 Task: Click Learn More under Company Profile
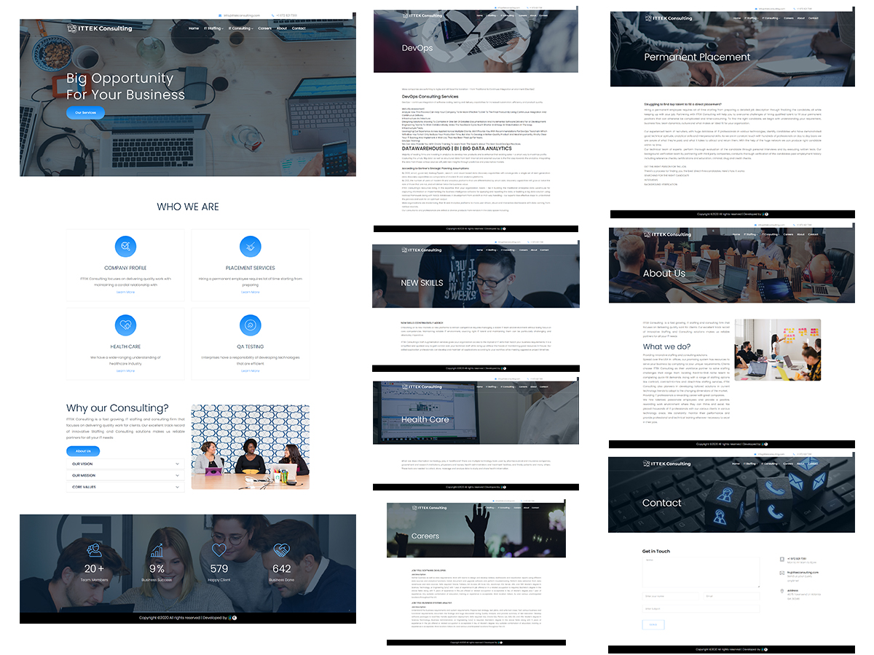tap(125, 292)
